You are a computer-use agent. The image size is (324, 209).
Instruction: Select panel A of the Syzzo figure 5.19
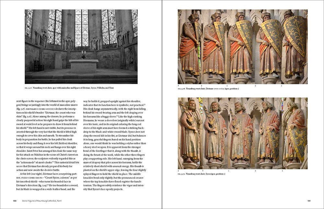point(190,133)
